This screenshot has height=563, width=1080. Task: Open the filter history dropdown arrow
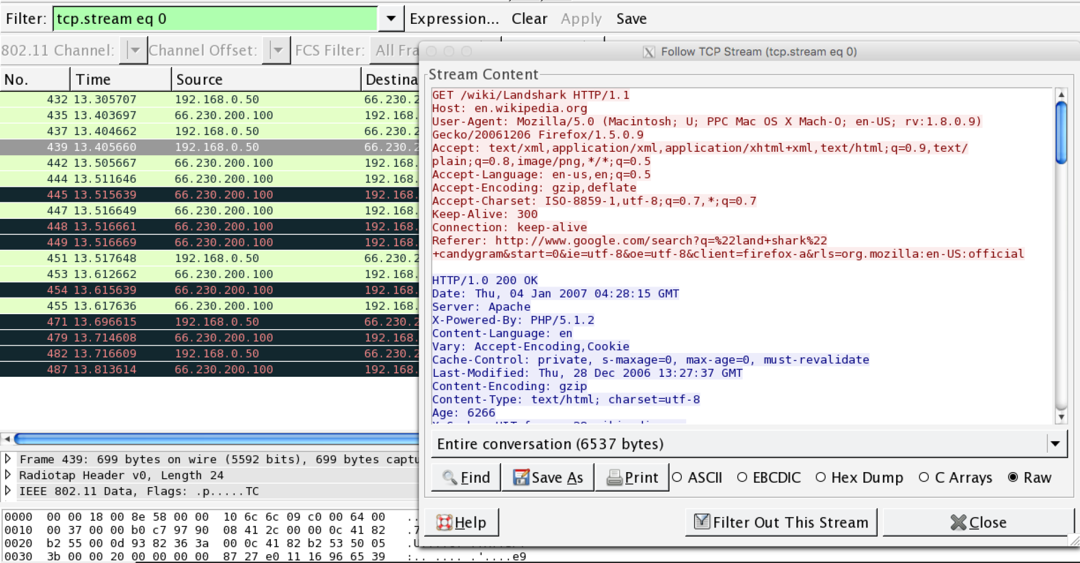(390, 19)
